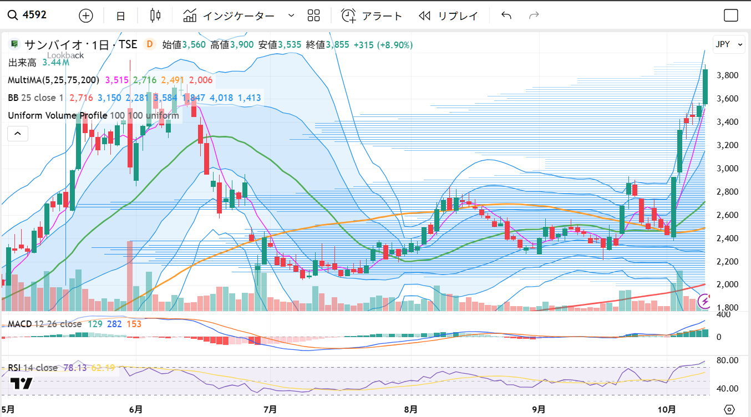Click the RSI 14 close legend
This screenshot has width=751, height=417.
coord(33,368)
